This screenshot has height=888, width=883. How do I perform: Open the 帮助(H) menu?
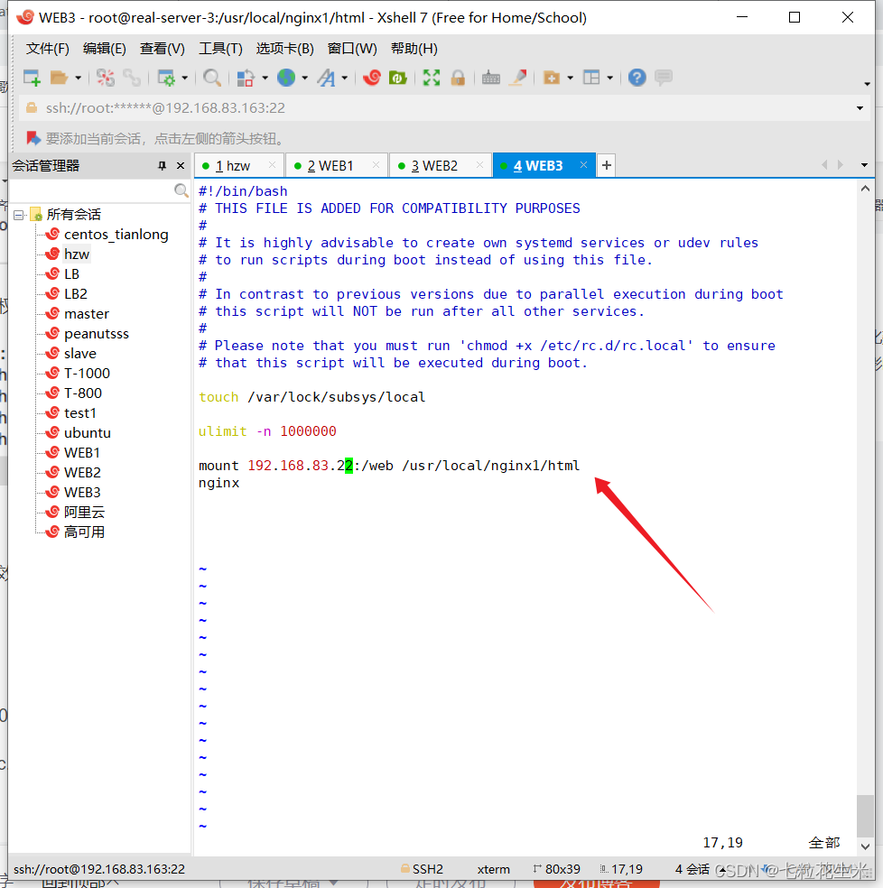414,49
